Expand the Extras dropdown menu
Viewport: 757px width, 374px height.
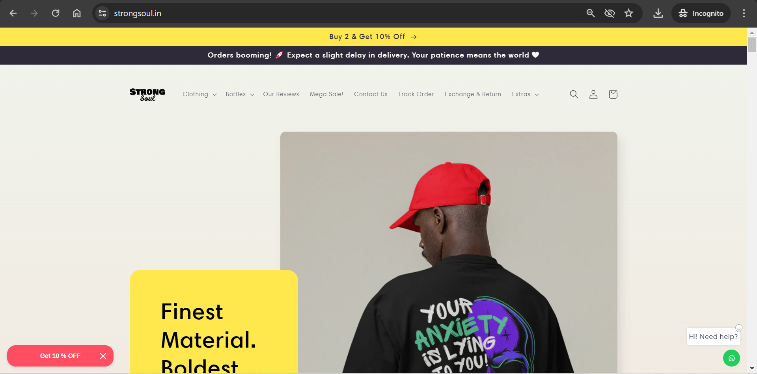525,94
